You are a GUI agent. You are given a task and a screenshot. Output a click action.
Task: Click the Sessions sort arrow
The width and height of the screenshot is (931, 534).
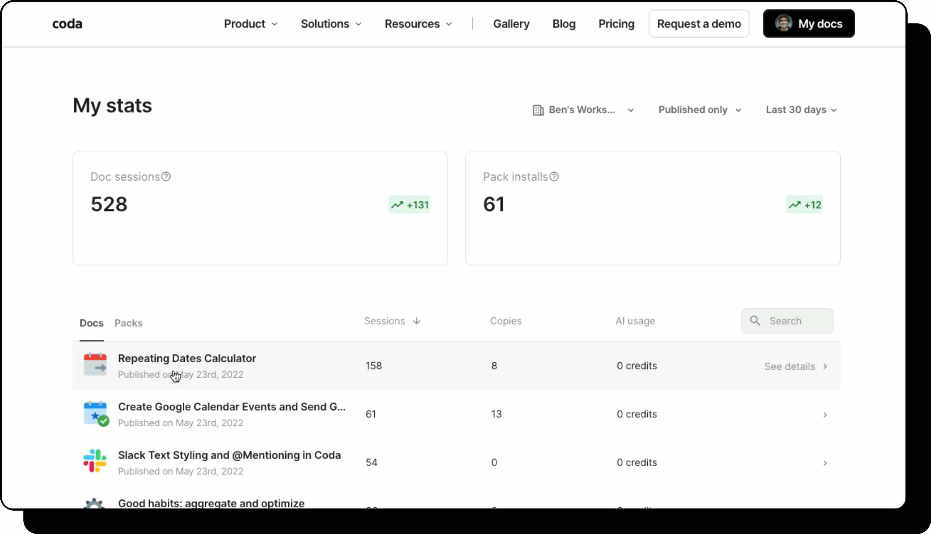click(x=417, y=321)
